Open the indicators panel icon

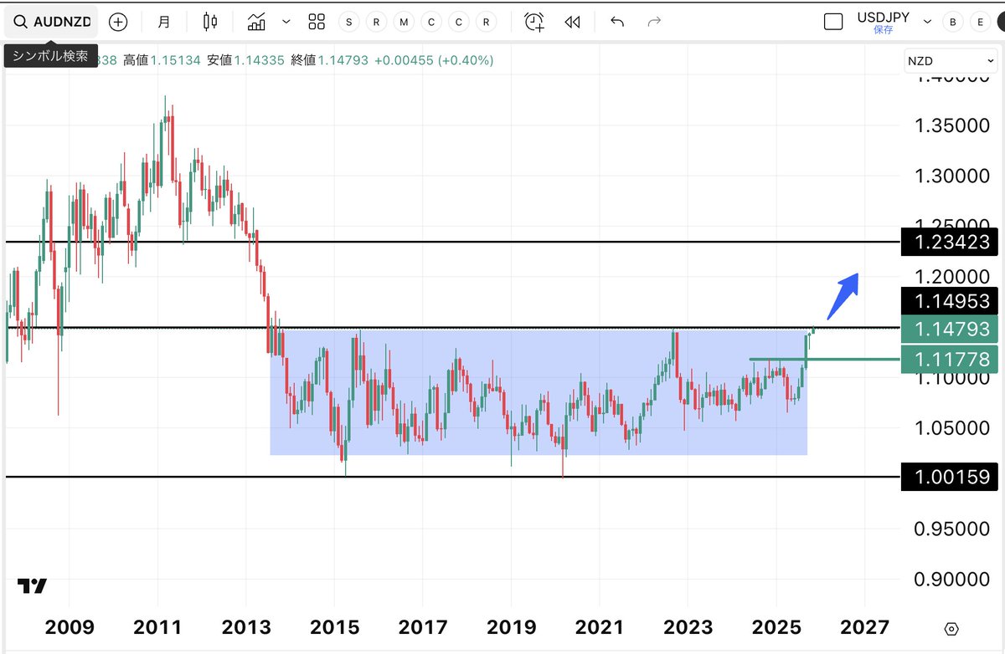coord(257,23)
